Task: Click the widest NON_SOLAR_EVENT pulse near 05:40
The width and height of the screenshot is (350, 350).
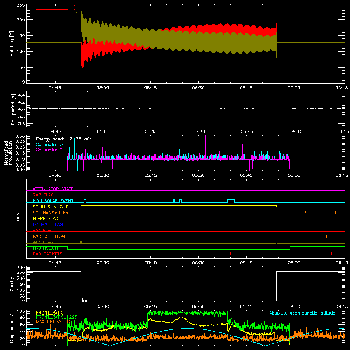Action: pyautogui.click(x=231, y=201)
